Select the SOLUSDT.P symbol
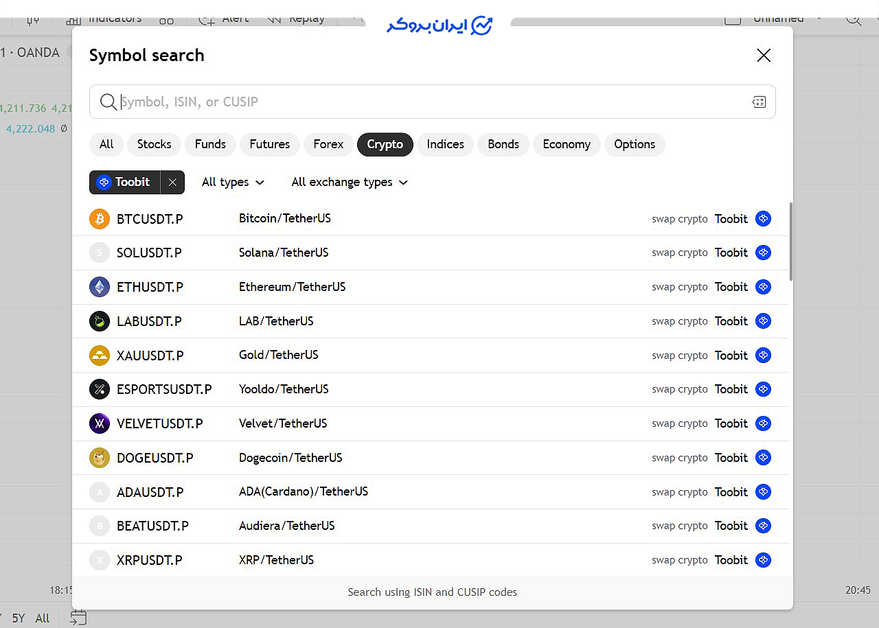Viewport: 879px width, 628px height. [x=149, y=253]
